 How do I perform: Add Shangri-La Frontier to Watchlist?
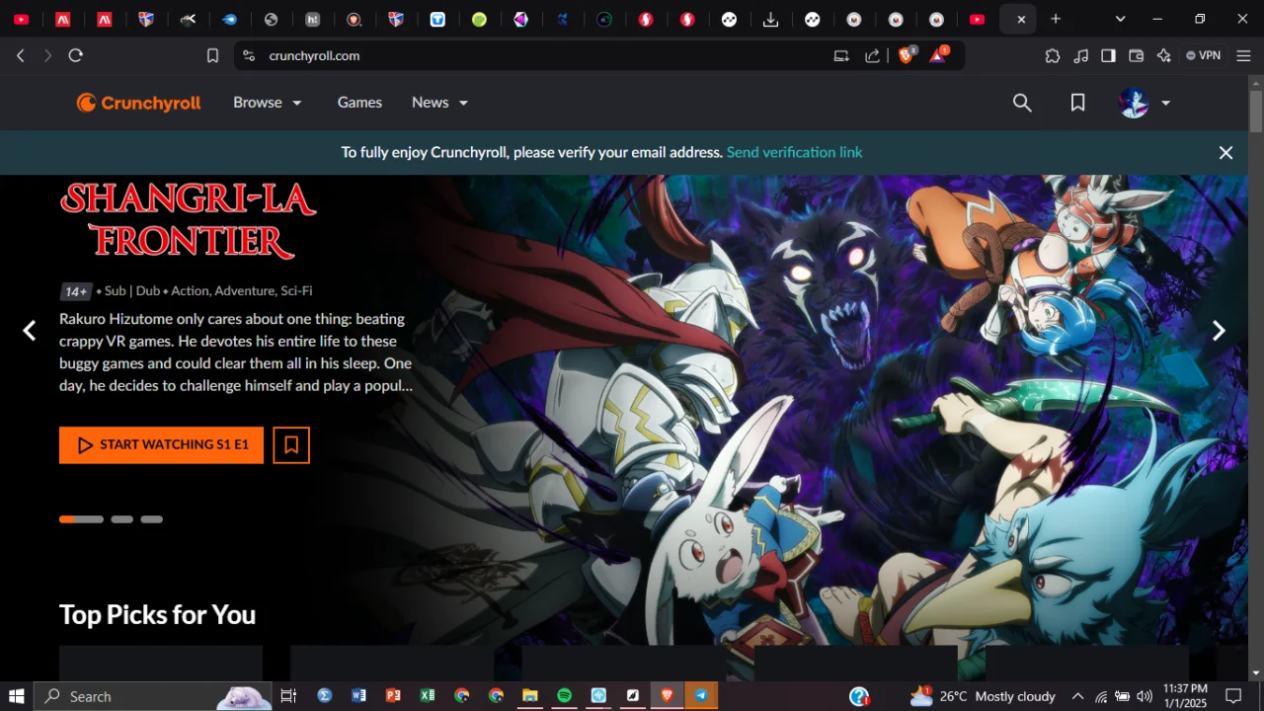tap(291, 445)
